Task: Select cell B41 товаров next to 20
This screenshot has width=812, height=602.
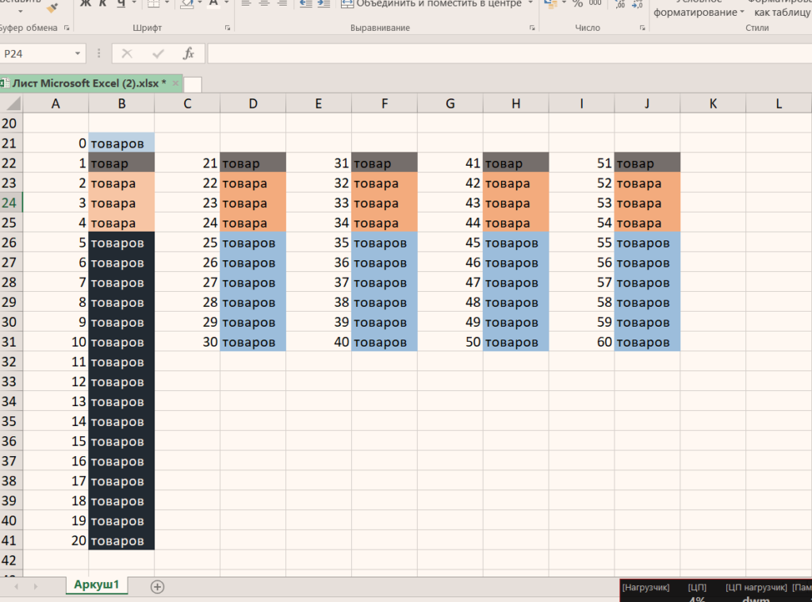Action: (x=121, y=540)
